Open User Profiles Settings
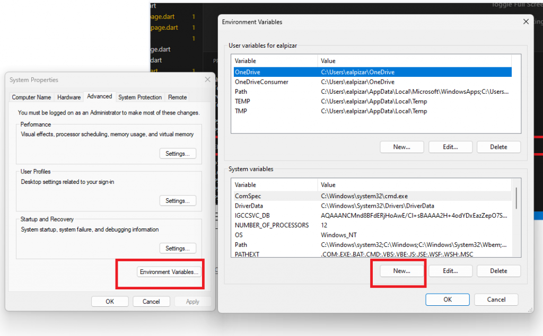The height and width of the screenshot is (336, 543). click(x=178, y=201)
